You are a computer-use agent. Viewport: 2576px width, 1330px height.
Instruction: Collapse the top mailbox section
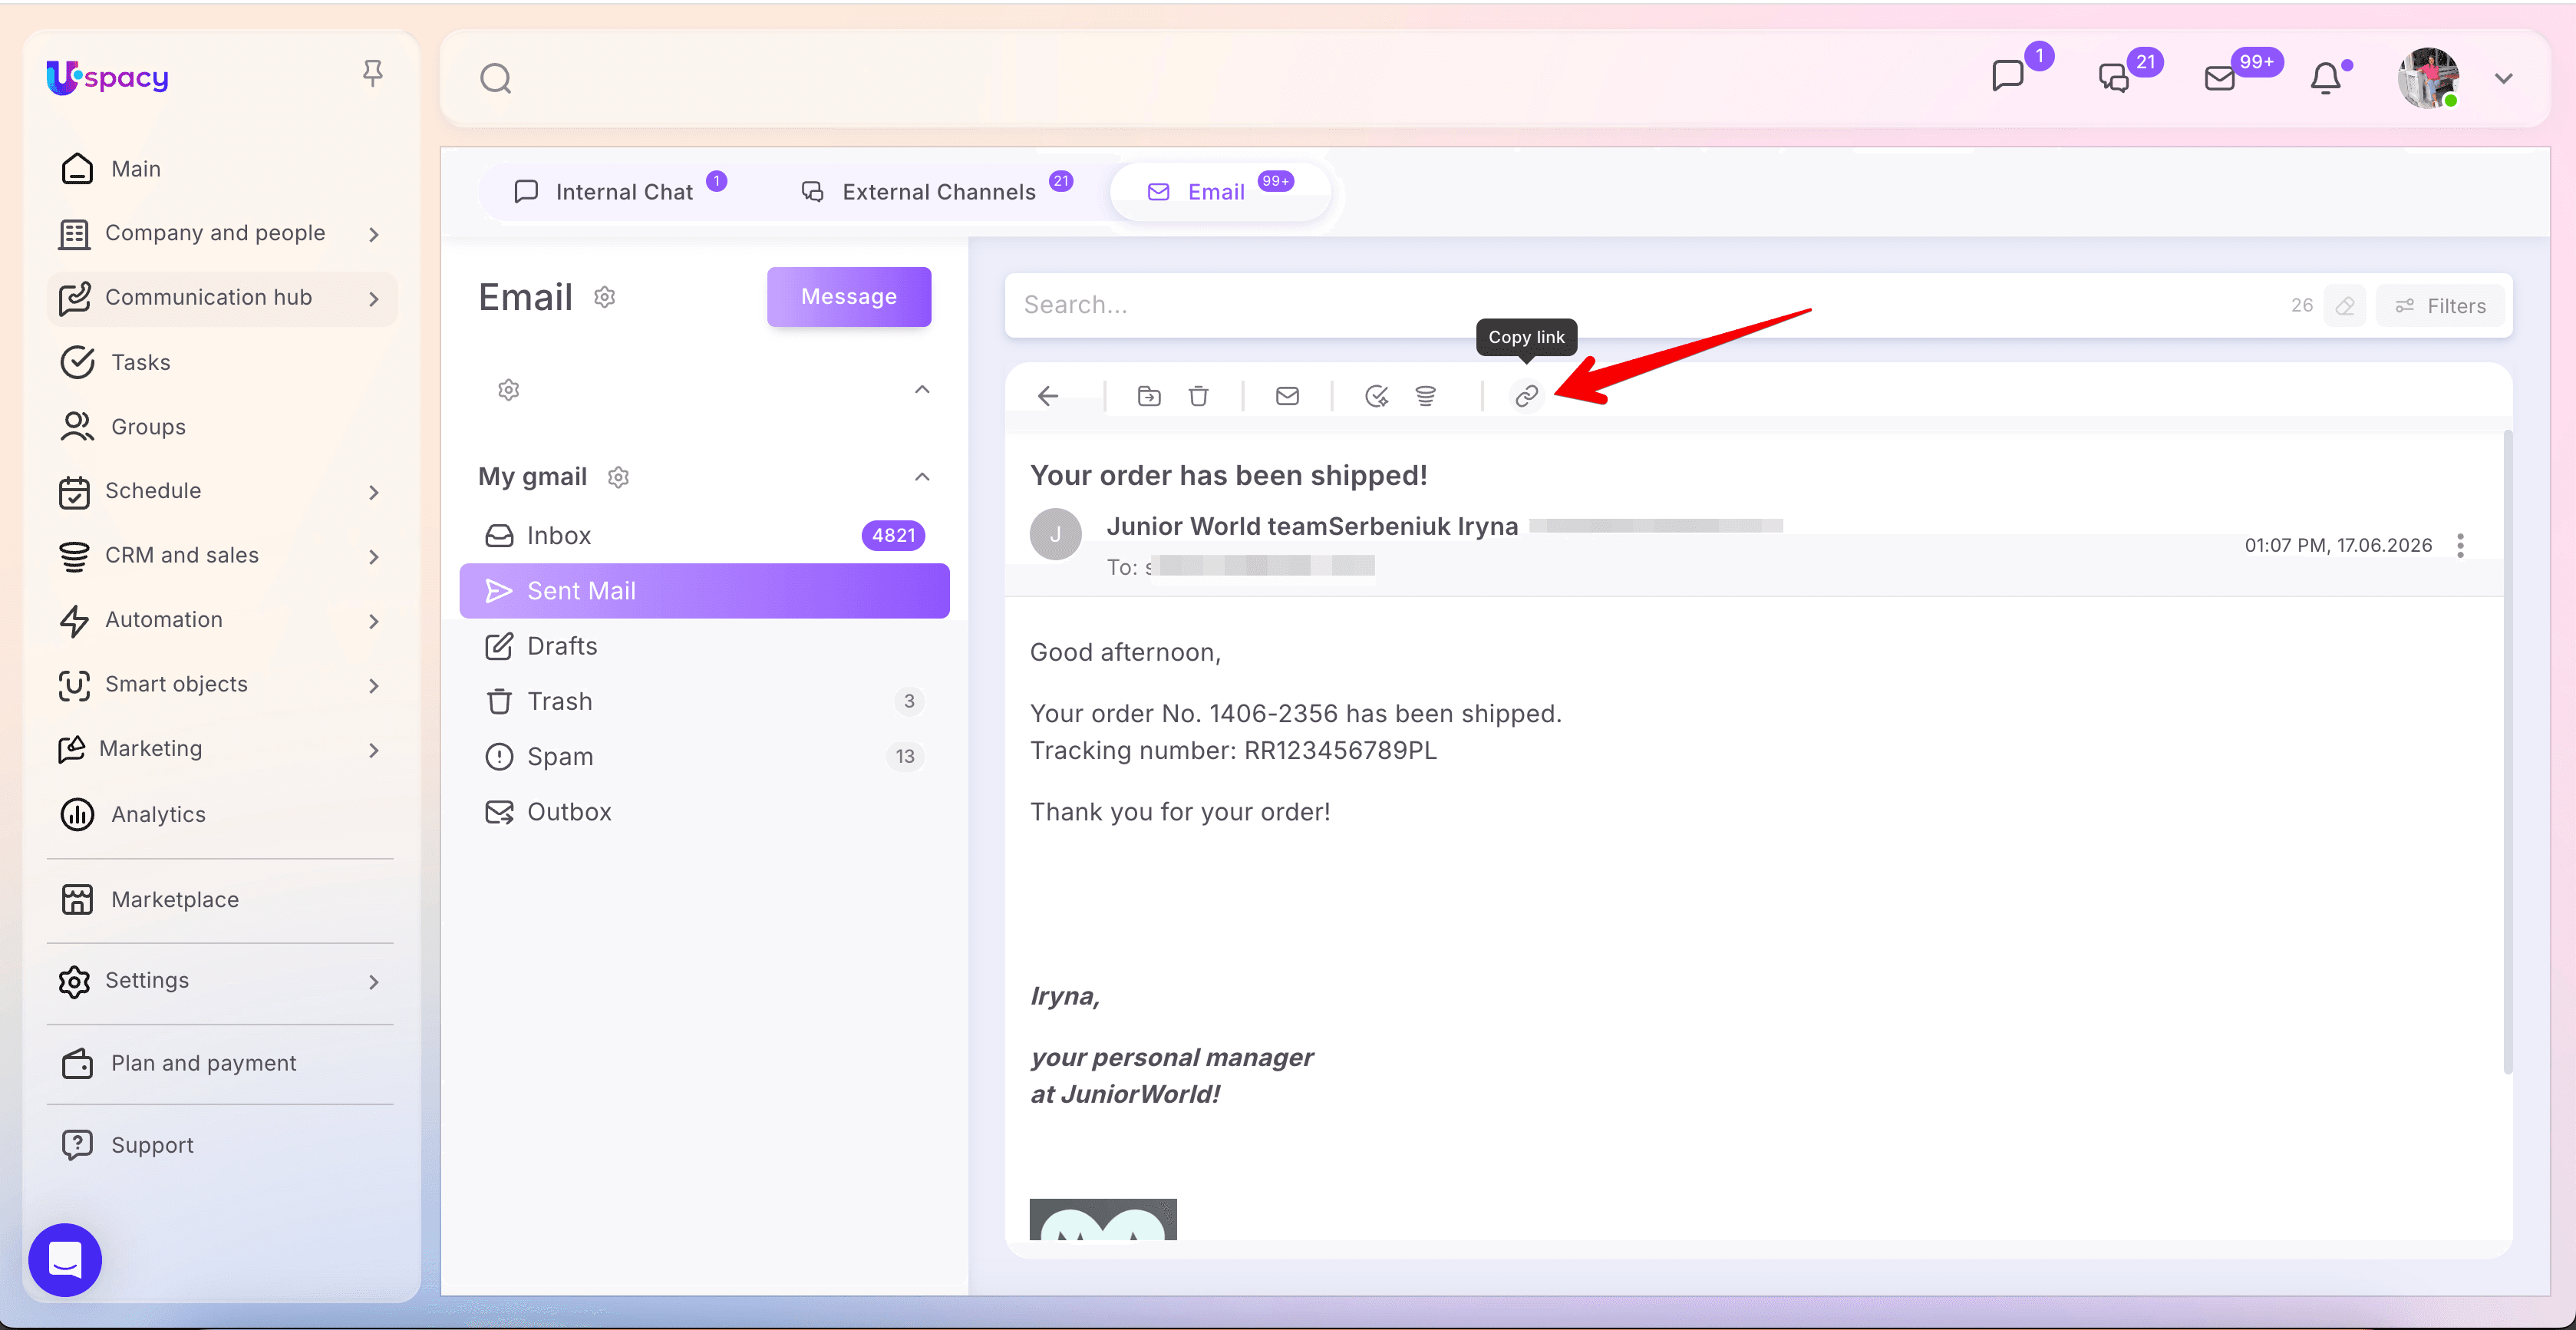click(x=922, y=389)
